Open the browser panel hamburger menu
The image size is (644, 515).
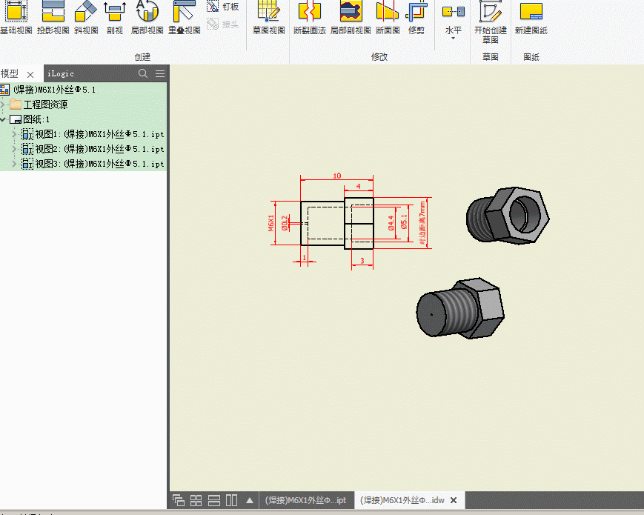coord(159,73)
